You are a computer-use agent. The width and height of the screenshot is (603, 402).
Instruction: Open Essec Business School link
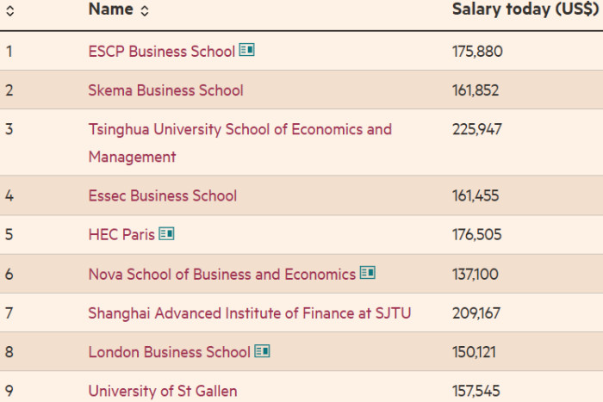[163, 195]
